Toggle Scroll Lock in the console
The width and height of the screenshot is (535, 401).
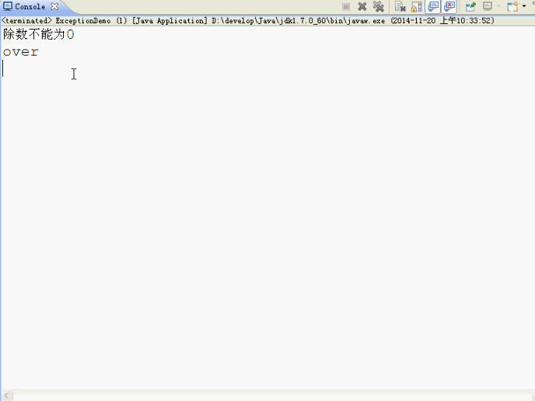[416, 6]
